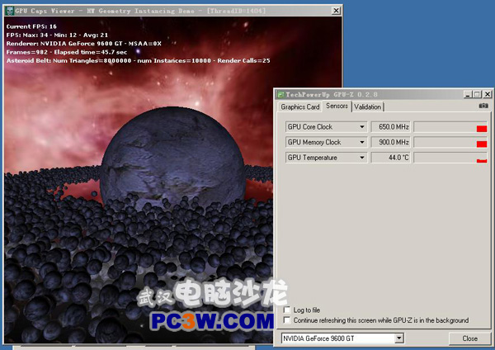Close GPU-Z using the title bar X
495x350 pixels.
(486, 94)
